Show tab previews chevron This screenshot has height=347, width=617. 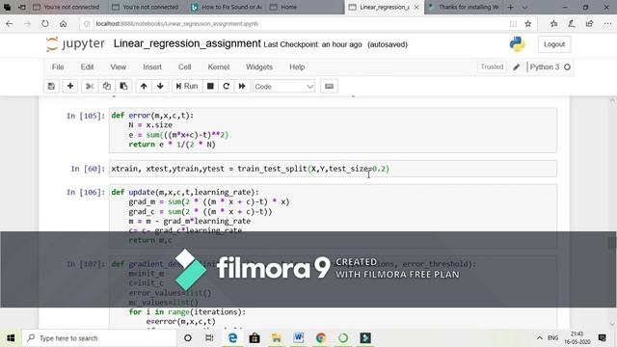click(524, 7)
